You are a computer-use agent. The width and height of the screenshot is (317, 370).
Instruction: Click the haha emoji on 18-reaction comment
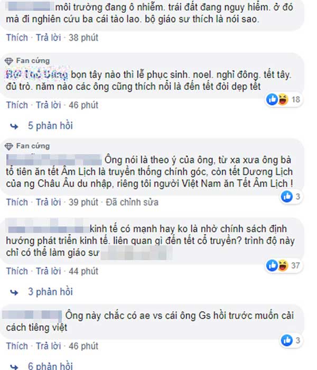point(283,99)
